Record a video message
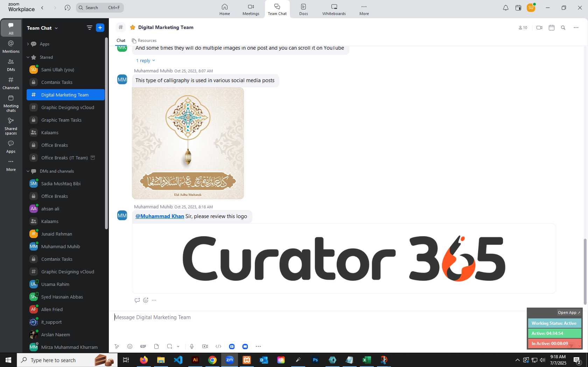The image size is (588, 367). pyautogui.click(x=205, y=346)
